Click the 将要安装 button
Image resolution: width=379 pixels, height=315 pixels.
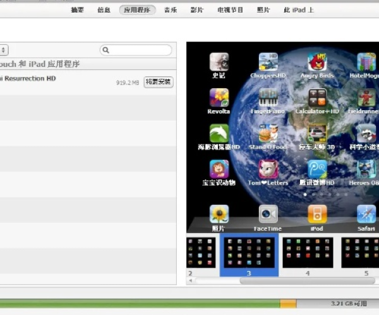click(159, 82)
